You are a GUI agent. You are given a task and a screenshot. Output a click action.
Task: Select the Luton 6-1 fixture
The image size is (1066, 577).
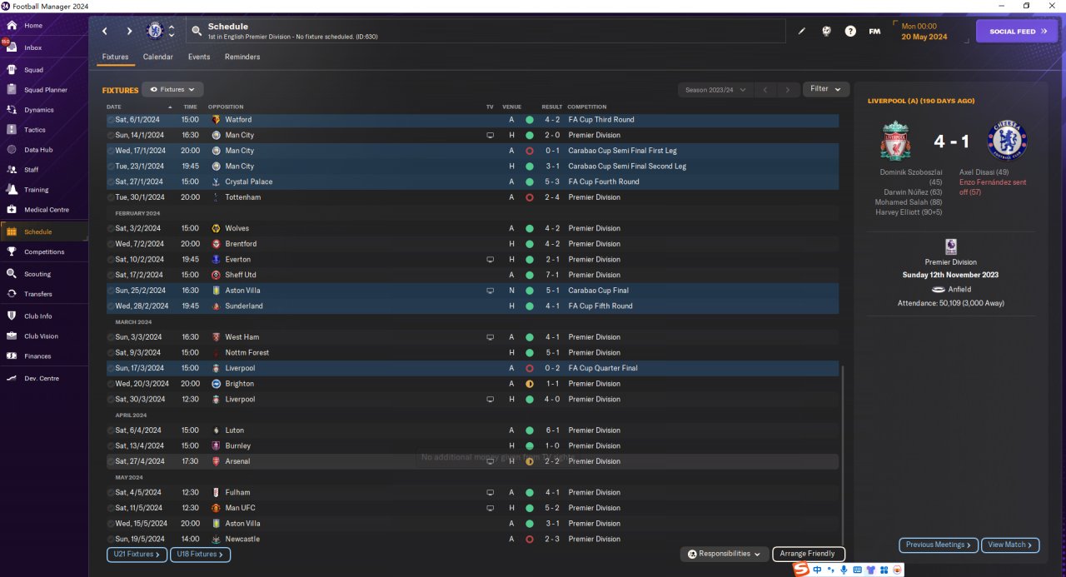[x=472, y=430]
